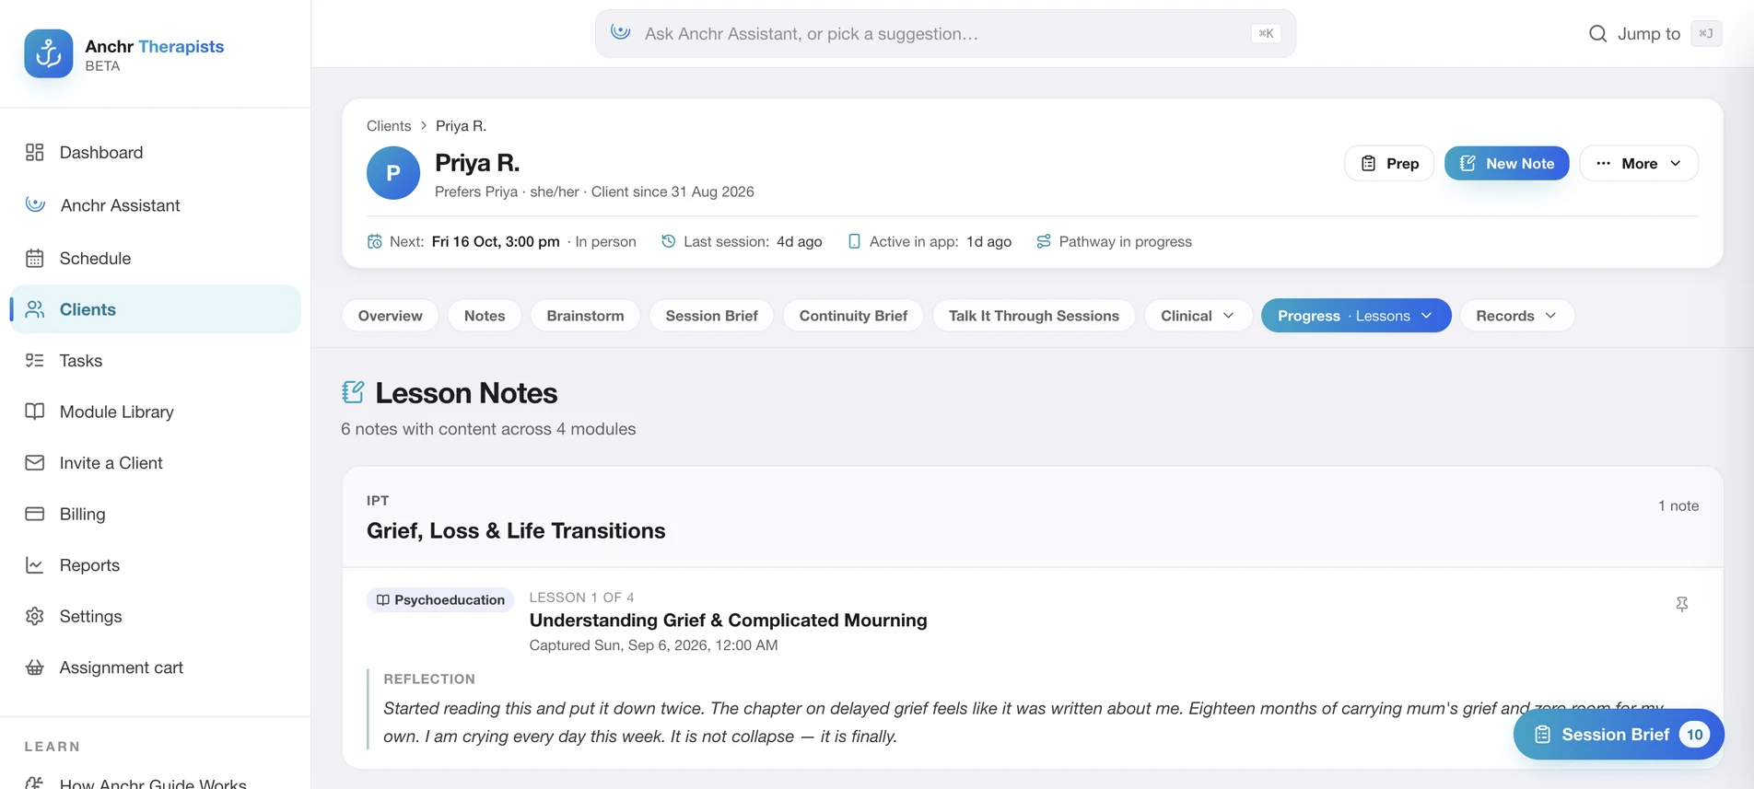Open lesson title Understanding Grief & Complicated Mourning
The image size is (1754, 789).
(728, 620)
